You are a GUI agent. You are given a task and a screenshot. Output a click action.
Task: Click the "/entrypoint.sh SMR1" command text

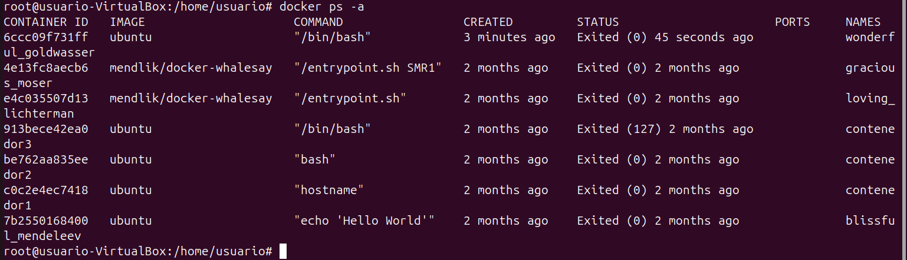[369, 68]
